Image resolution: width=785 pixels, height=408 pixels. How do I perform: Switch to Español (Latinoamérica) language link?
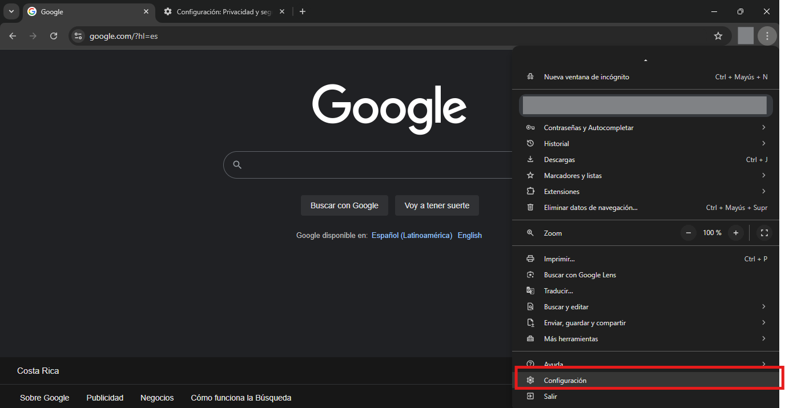pos(412,235)
